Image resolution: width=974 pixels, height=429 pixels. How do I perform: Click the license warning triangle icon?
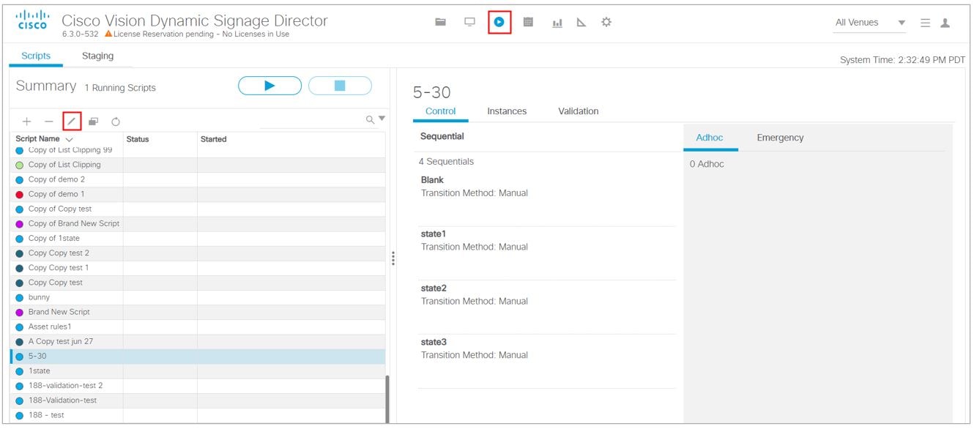coord(108,34)
